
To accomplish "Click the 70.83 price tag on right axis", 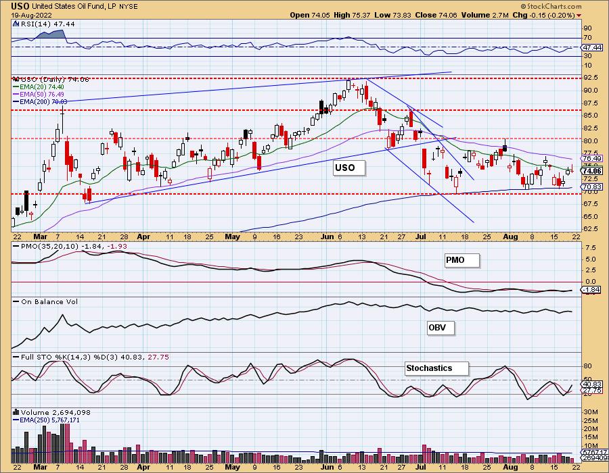I will pos(592,187).
